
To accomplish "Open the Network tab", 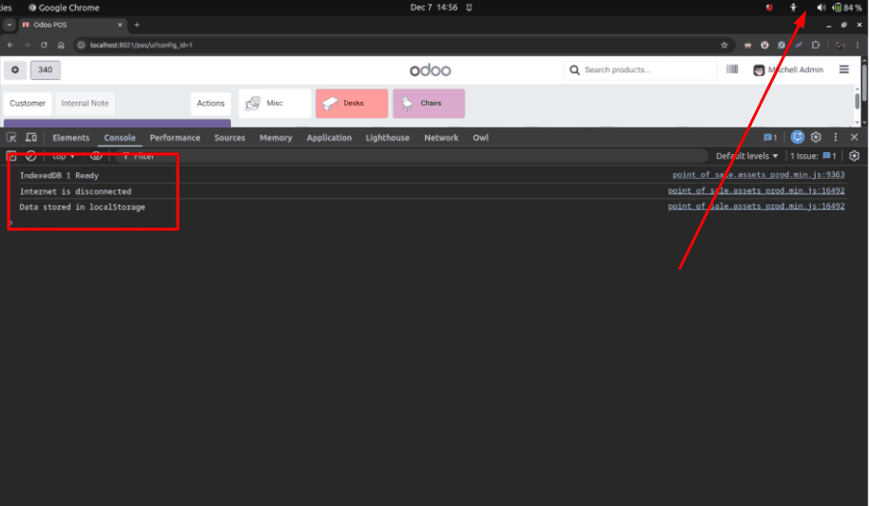I will coord(441,138).
